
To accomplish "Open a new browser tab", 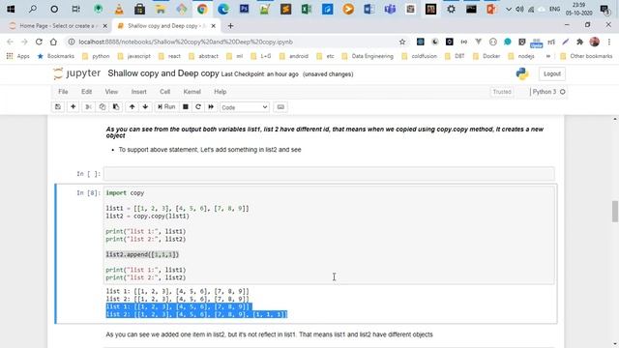I will coord(230,26).
